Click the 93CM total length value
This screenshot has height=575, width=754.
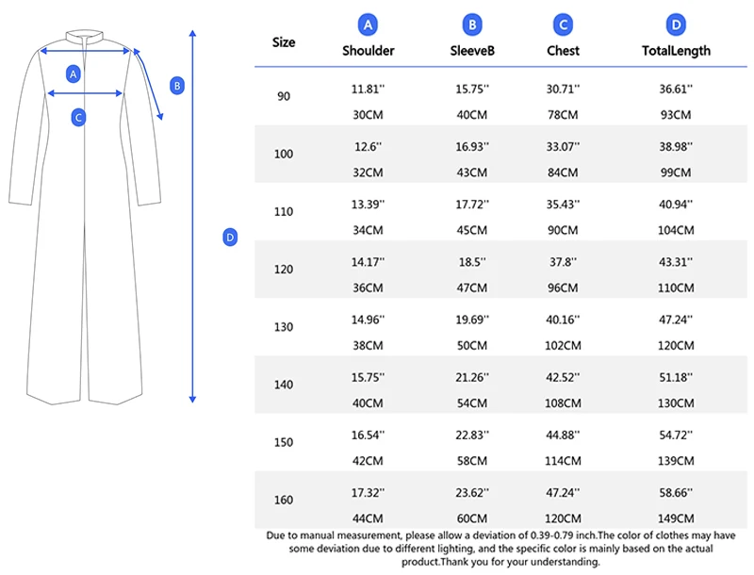click(676, 115)
